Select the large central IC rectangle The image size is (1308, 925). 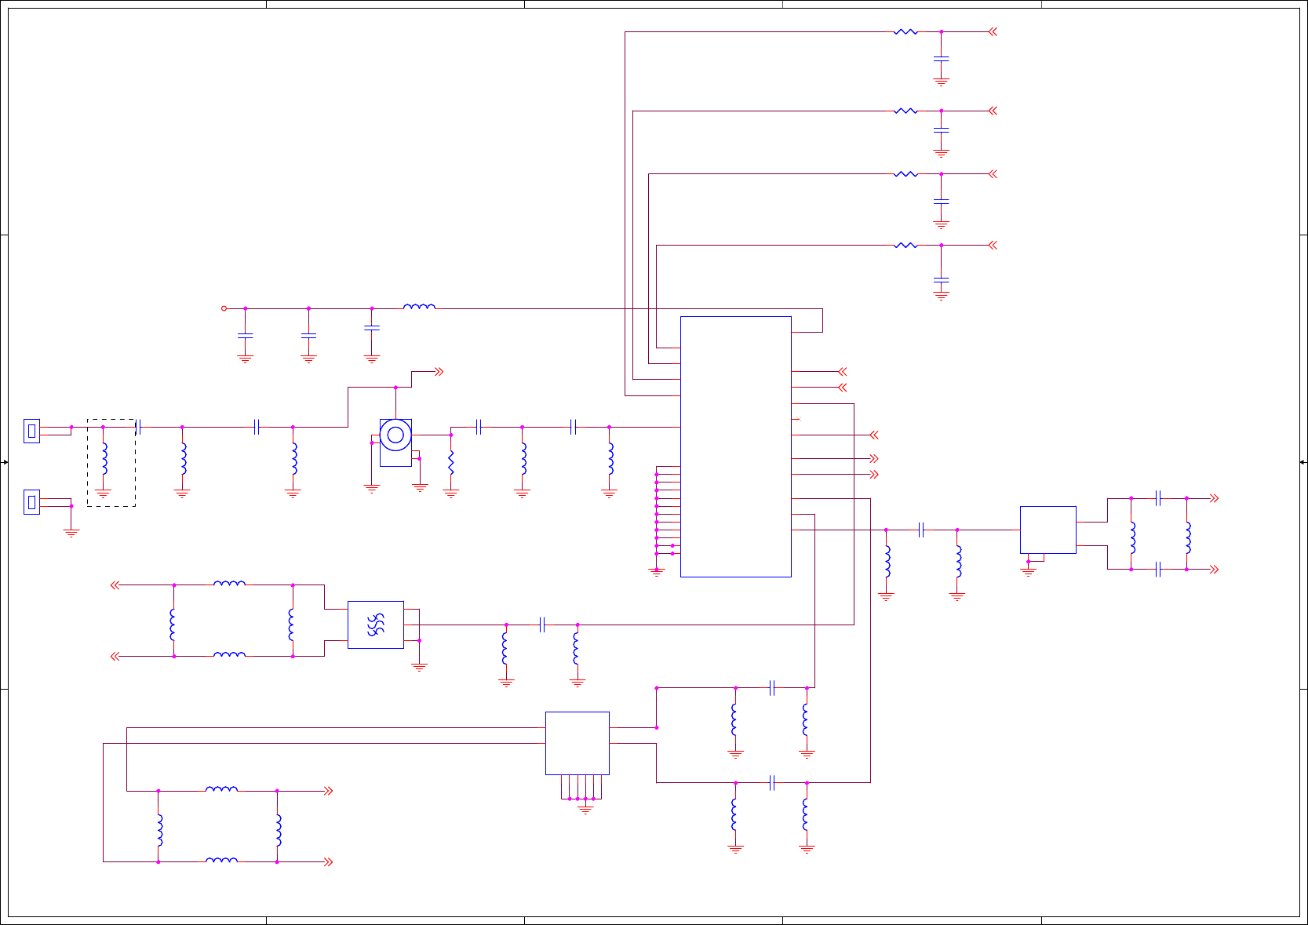pos(735,446)
